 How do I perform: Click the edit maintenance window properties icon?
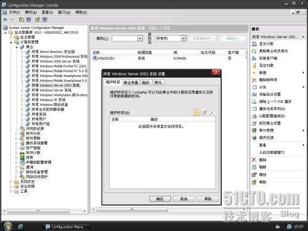pos(205,112)
